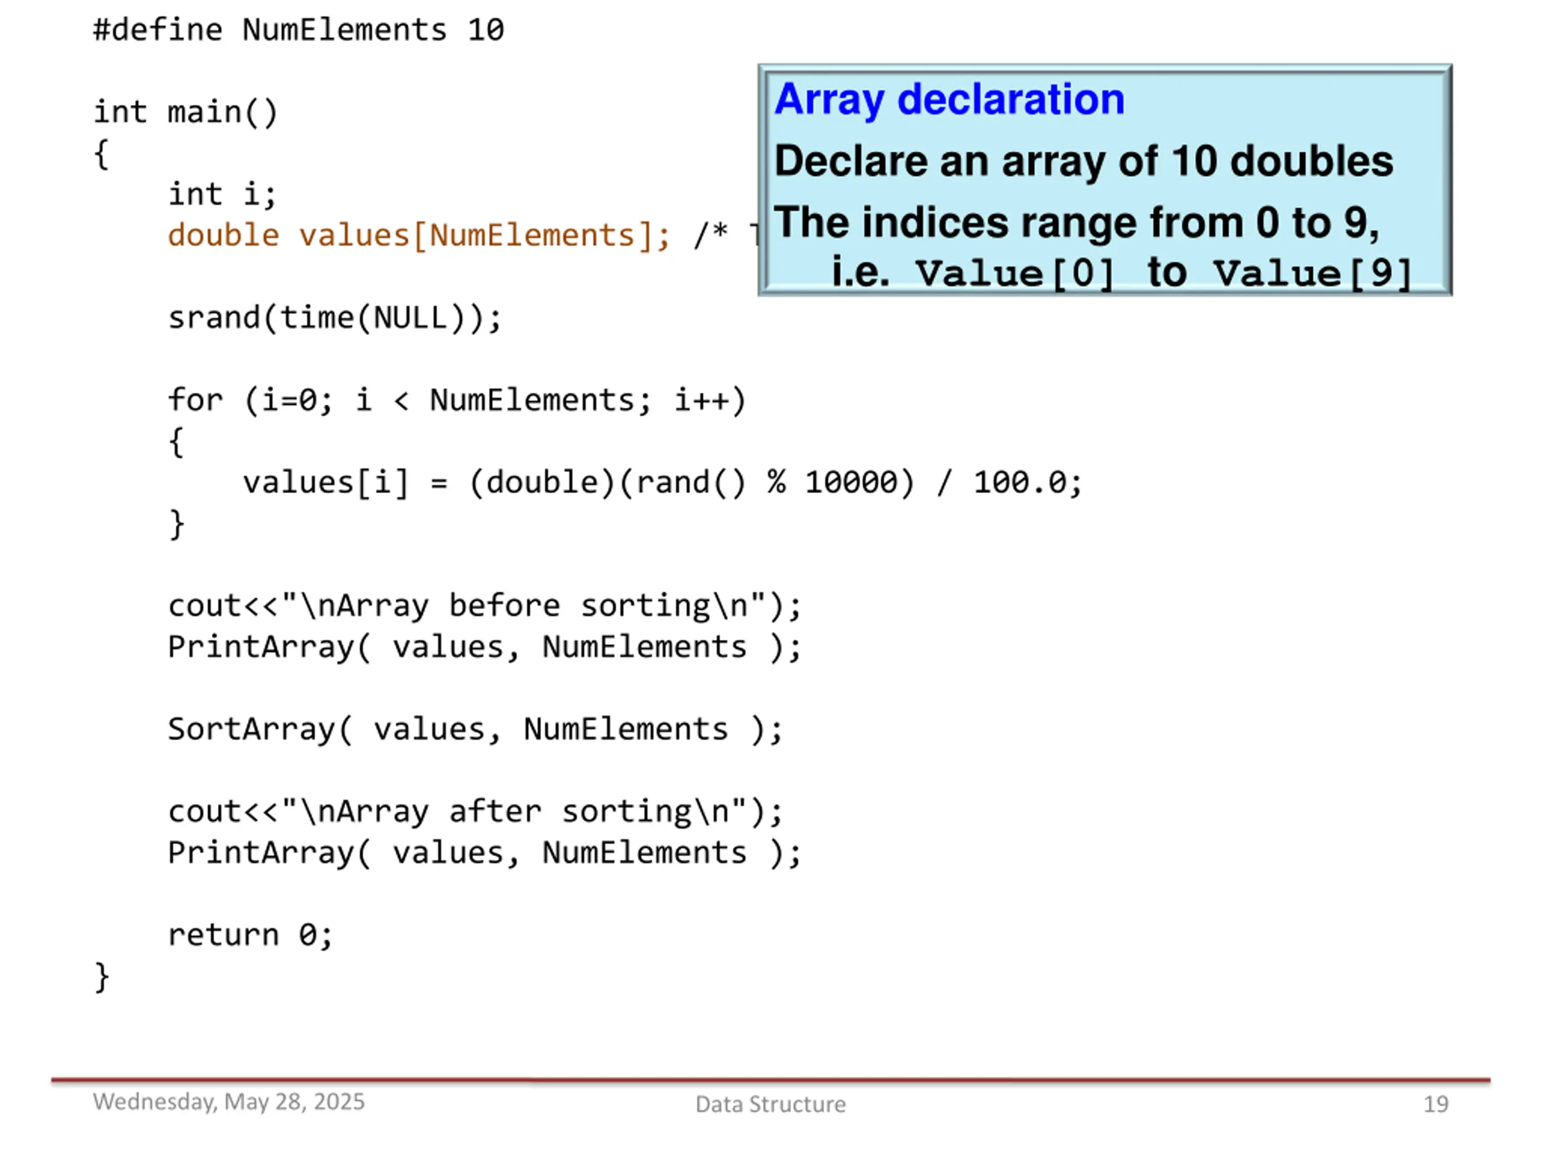Click the blue 'Array declaration' heading
Image resolution: width=1542 pixels, height=1157 pixels.
pos(949,99)
